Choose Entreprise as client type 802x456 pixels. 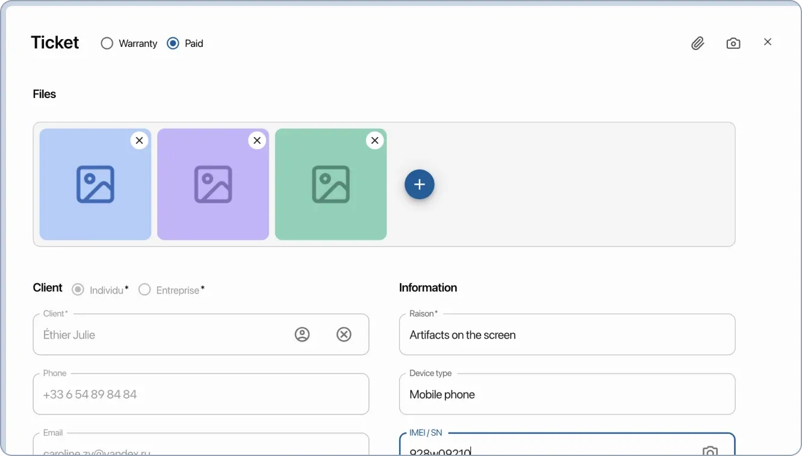pos(145,289)
